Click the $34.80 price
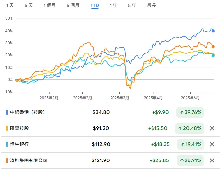 tap(101, 112)
